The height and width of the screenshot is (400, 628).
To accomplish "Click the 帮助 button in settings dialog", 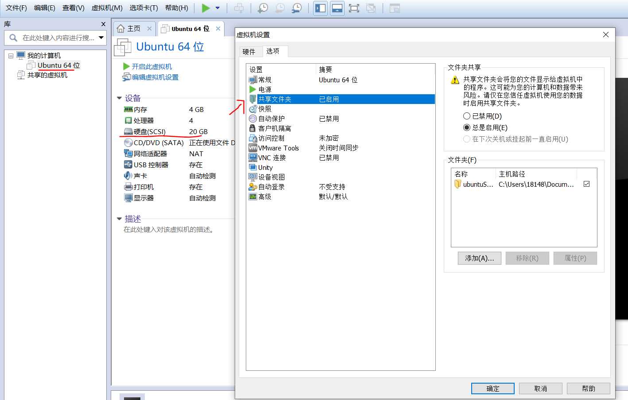I will [589, 388].
